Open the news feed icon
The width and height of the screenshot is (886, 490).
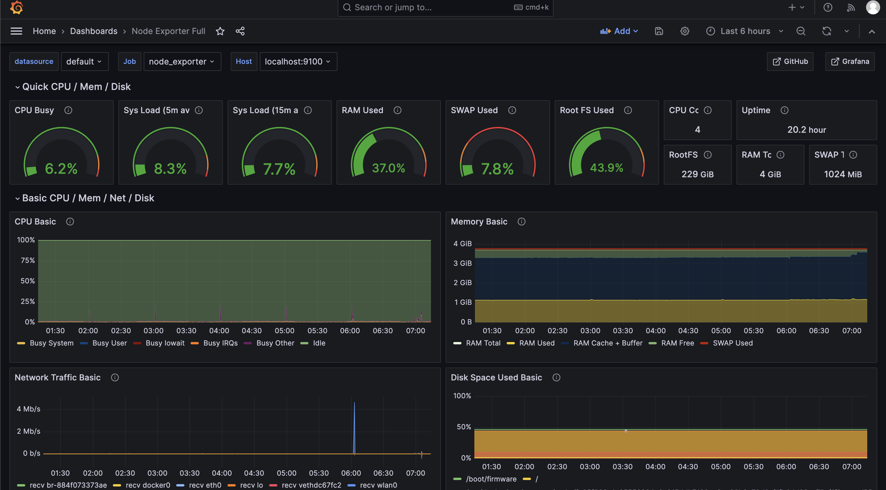851,7
